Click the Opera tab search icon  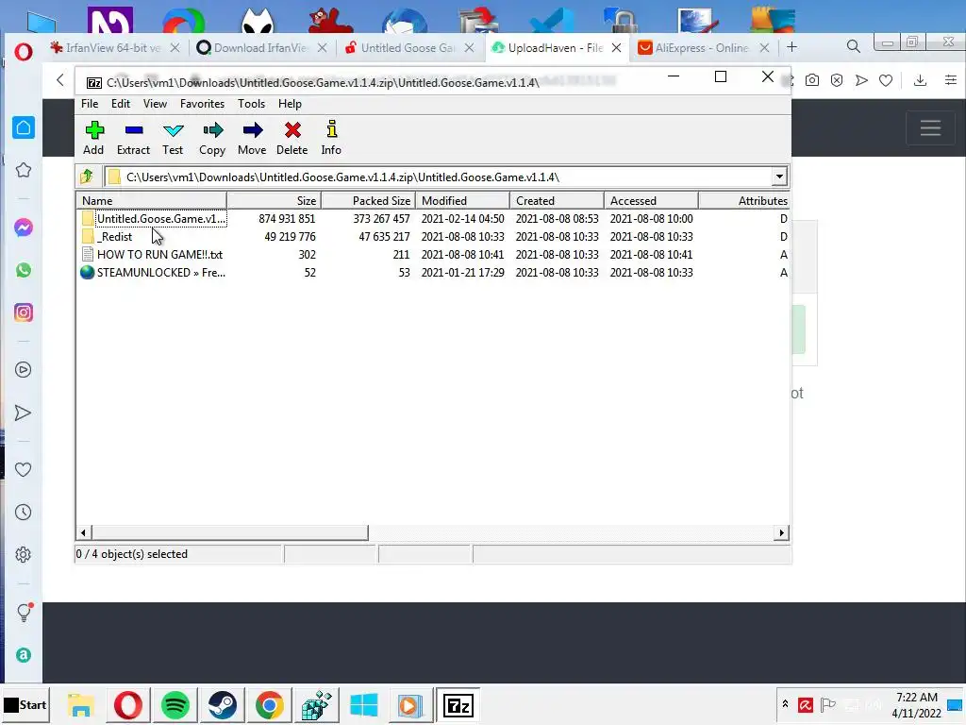coord(853,46)
